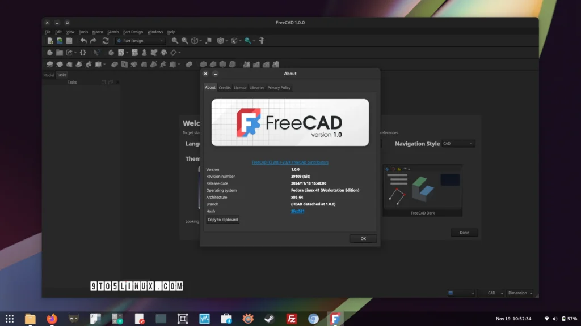
Task: Switch to the Credits tab
Action: [x=225, y=88]
